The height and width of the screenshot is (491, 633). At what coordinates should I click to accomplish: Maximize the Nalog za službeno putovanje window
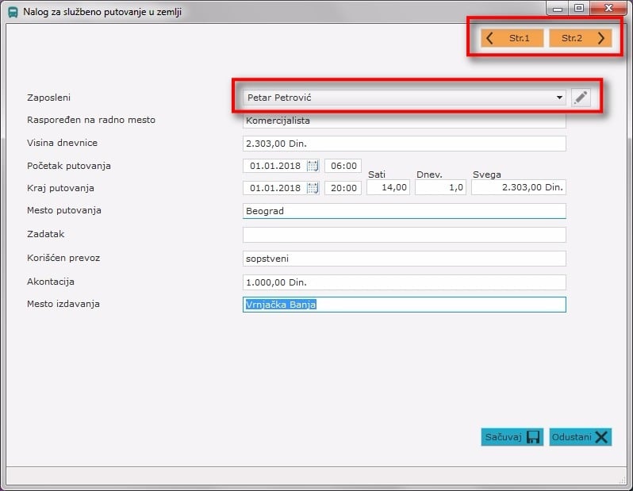(579, 8)
